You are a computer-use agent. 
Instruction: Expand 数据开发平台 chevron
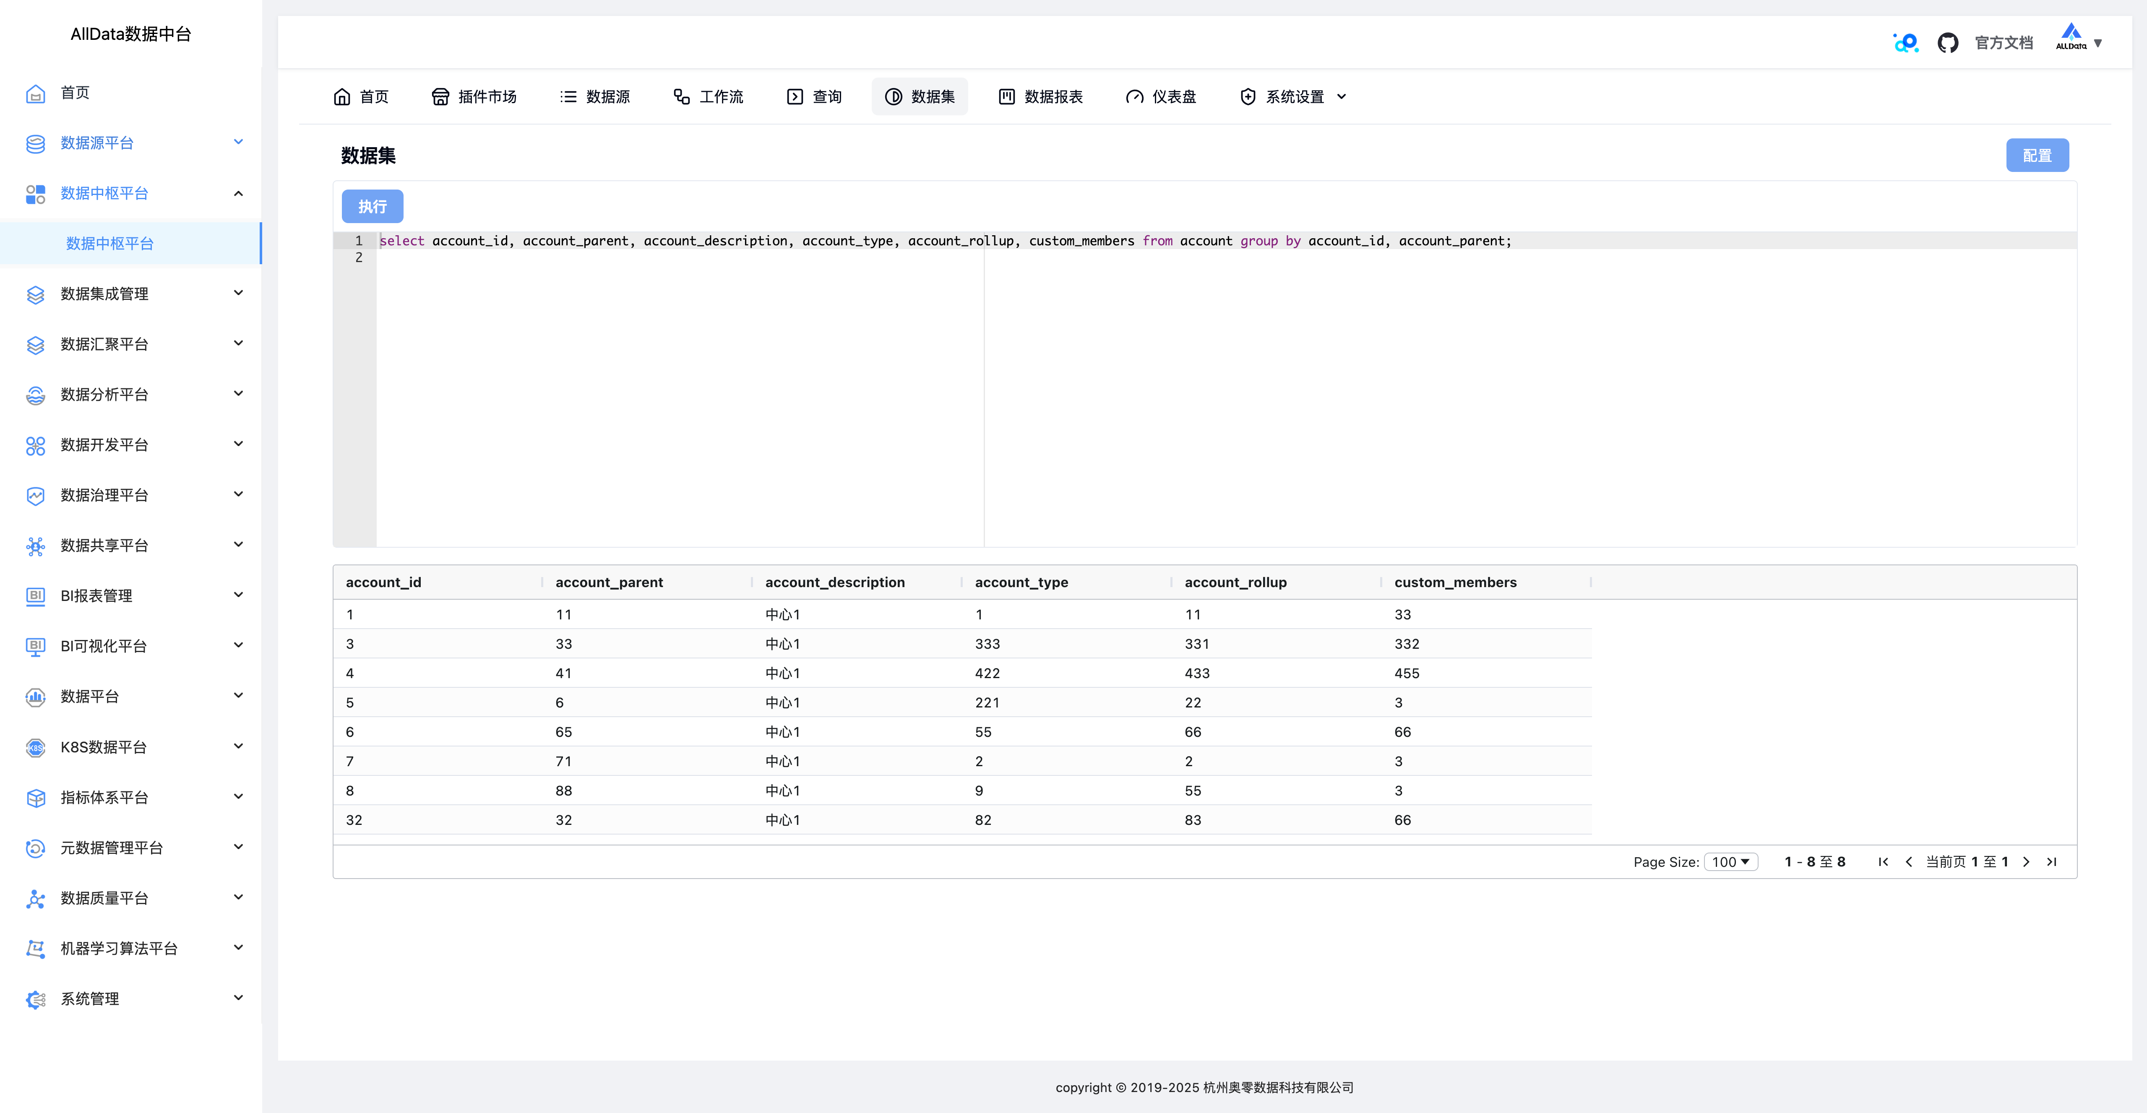tap(238, 445)
